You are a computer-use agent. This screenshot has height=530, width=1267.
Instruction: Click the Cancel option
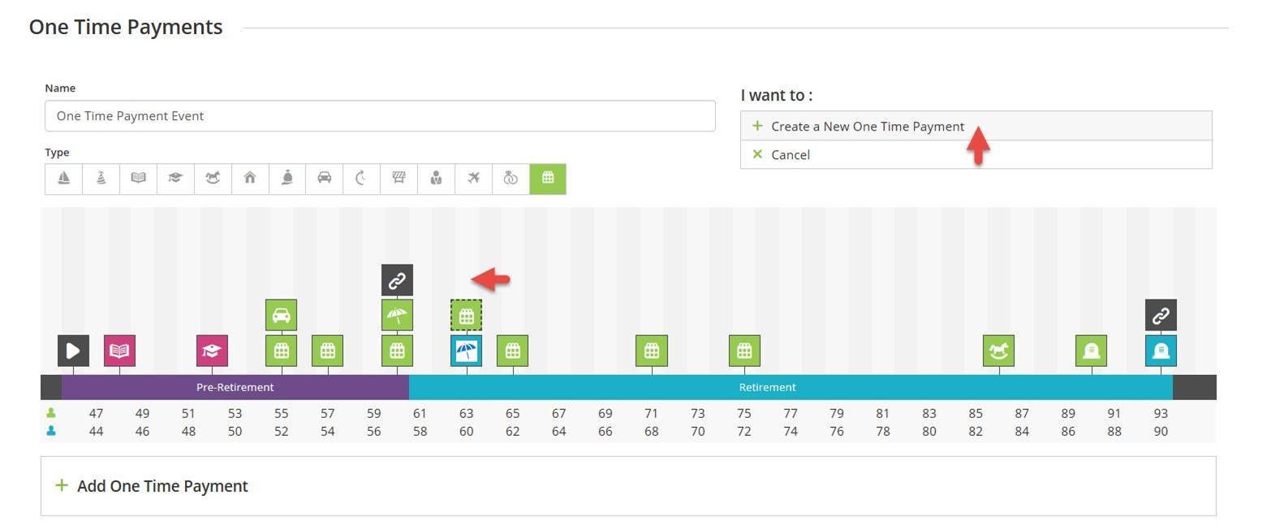coord(790,155)
